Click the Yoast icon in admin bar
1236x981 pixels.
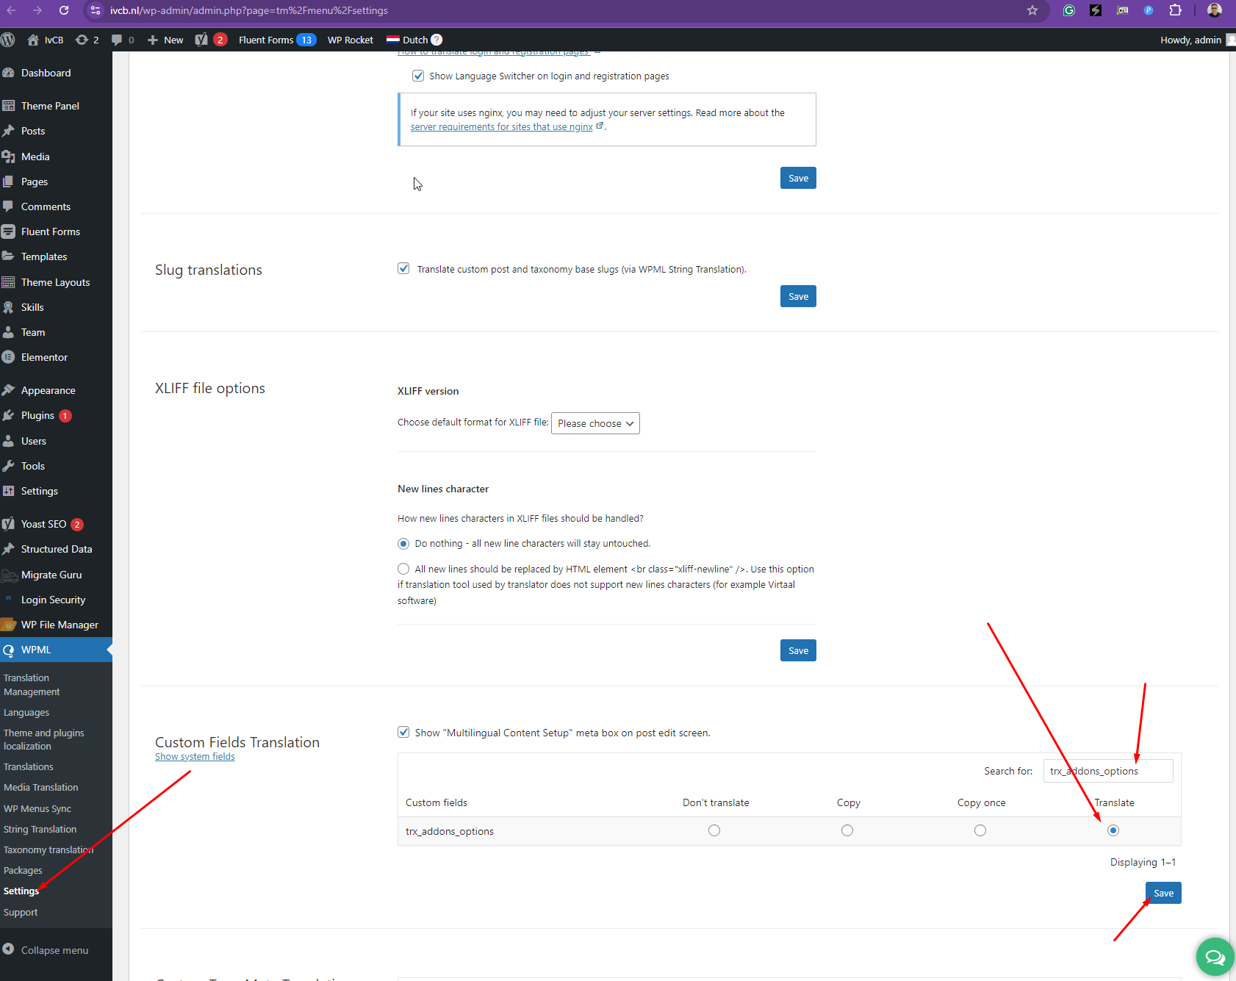[x=201, y=40]
